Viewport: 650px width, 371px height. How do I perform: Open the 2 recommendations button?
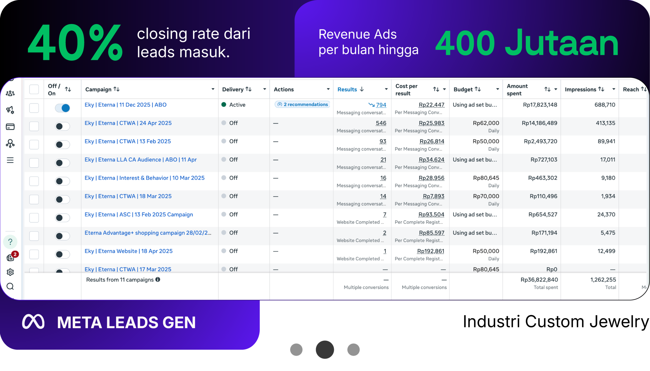point(302,105)
